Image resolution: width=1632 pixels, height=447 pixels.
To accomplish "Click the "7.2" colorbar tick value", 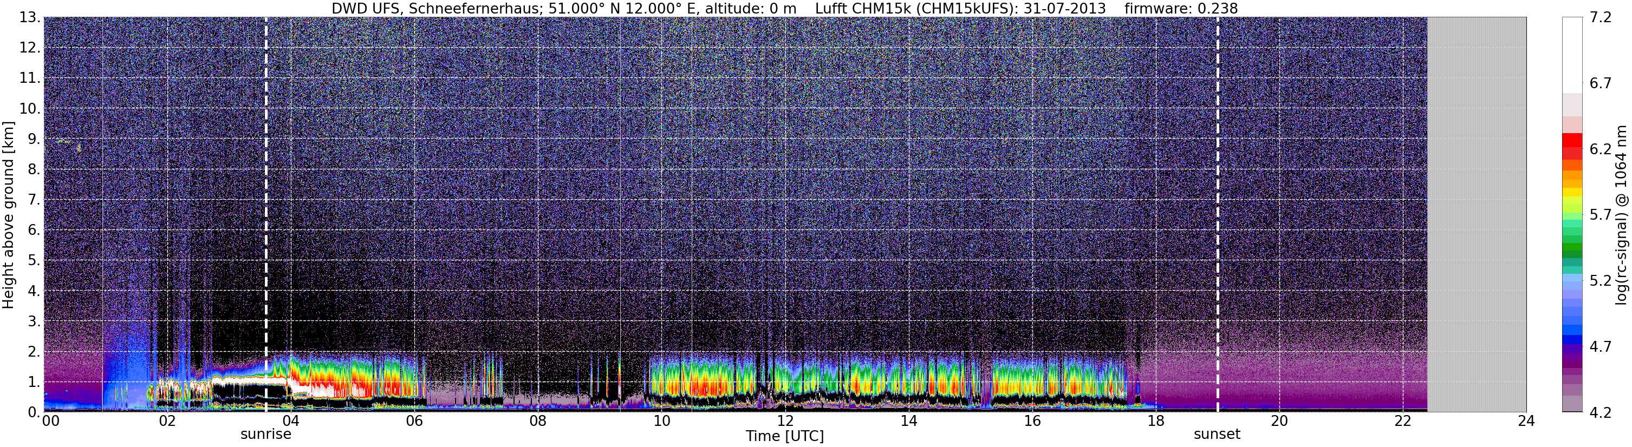I will 1601,18.
